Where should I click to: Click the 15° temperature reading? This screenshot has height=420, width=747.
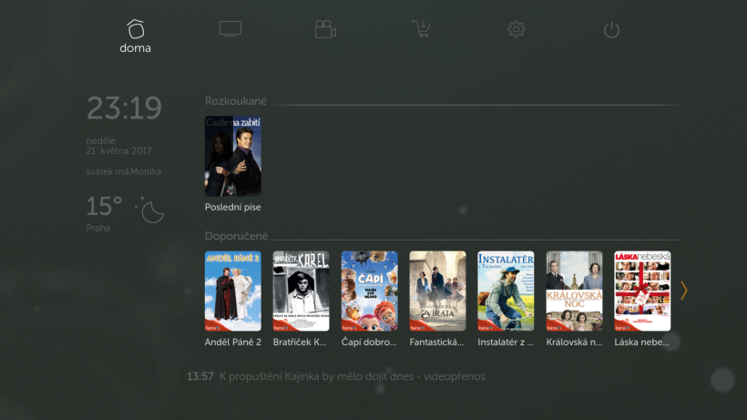point(104,206)
